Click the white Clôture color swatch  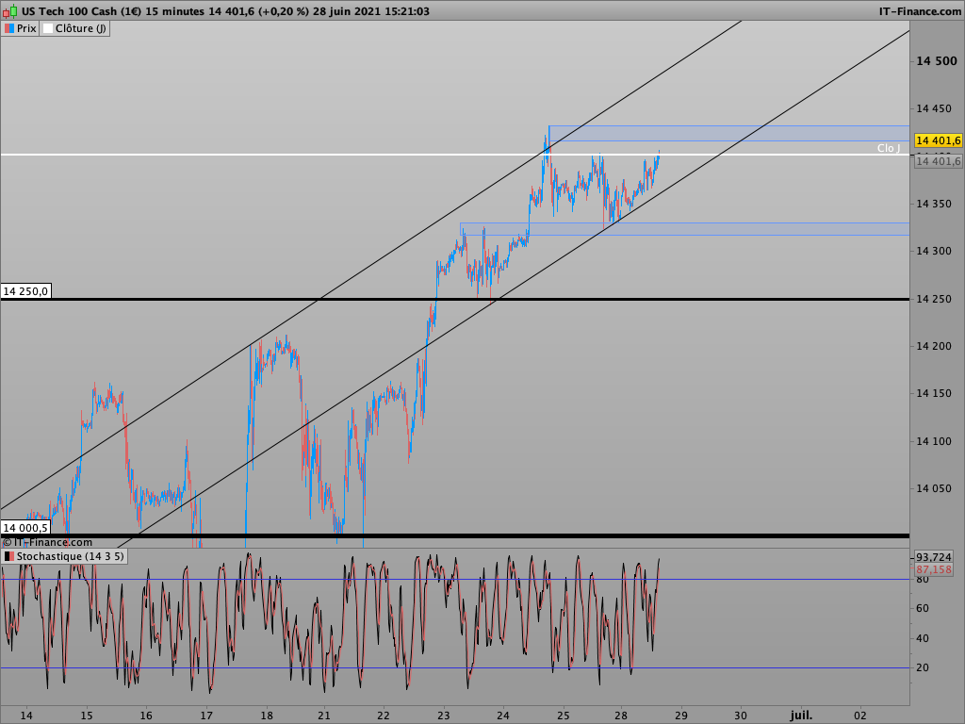coord(47,28)
